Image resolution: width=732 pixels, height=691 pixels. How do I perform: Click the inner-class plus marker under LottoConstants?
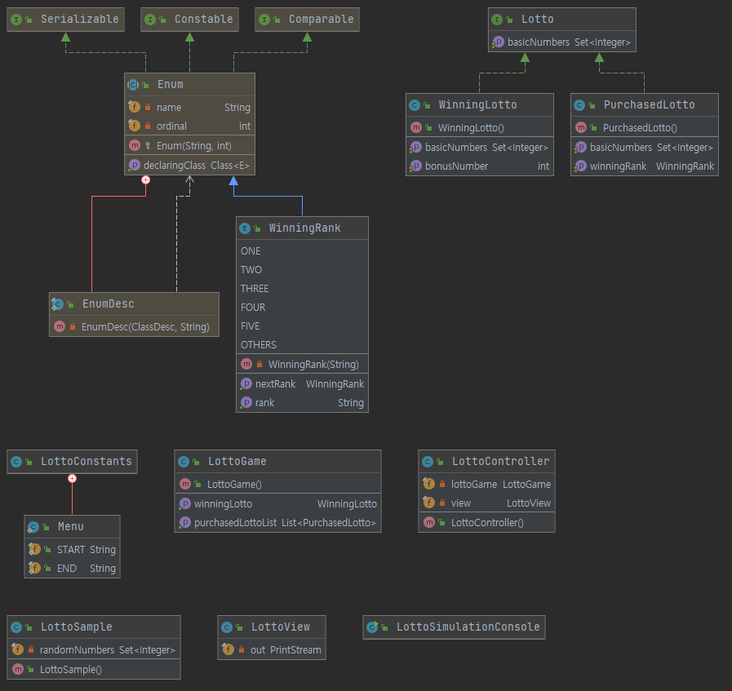click(73, 479)
